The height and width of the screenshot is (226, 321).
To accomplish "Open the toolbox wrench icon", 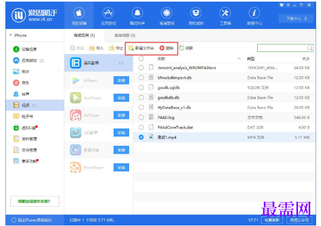I will pyautogui.click(x=225, y=13).
